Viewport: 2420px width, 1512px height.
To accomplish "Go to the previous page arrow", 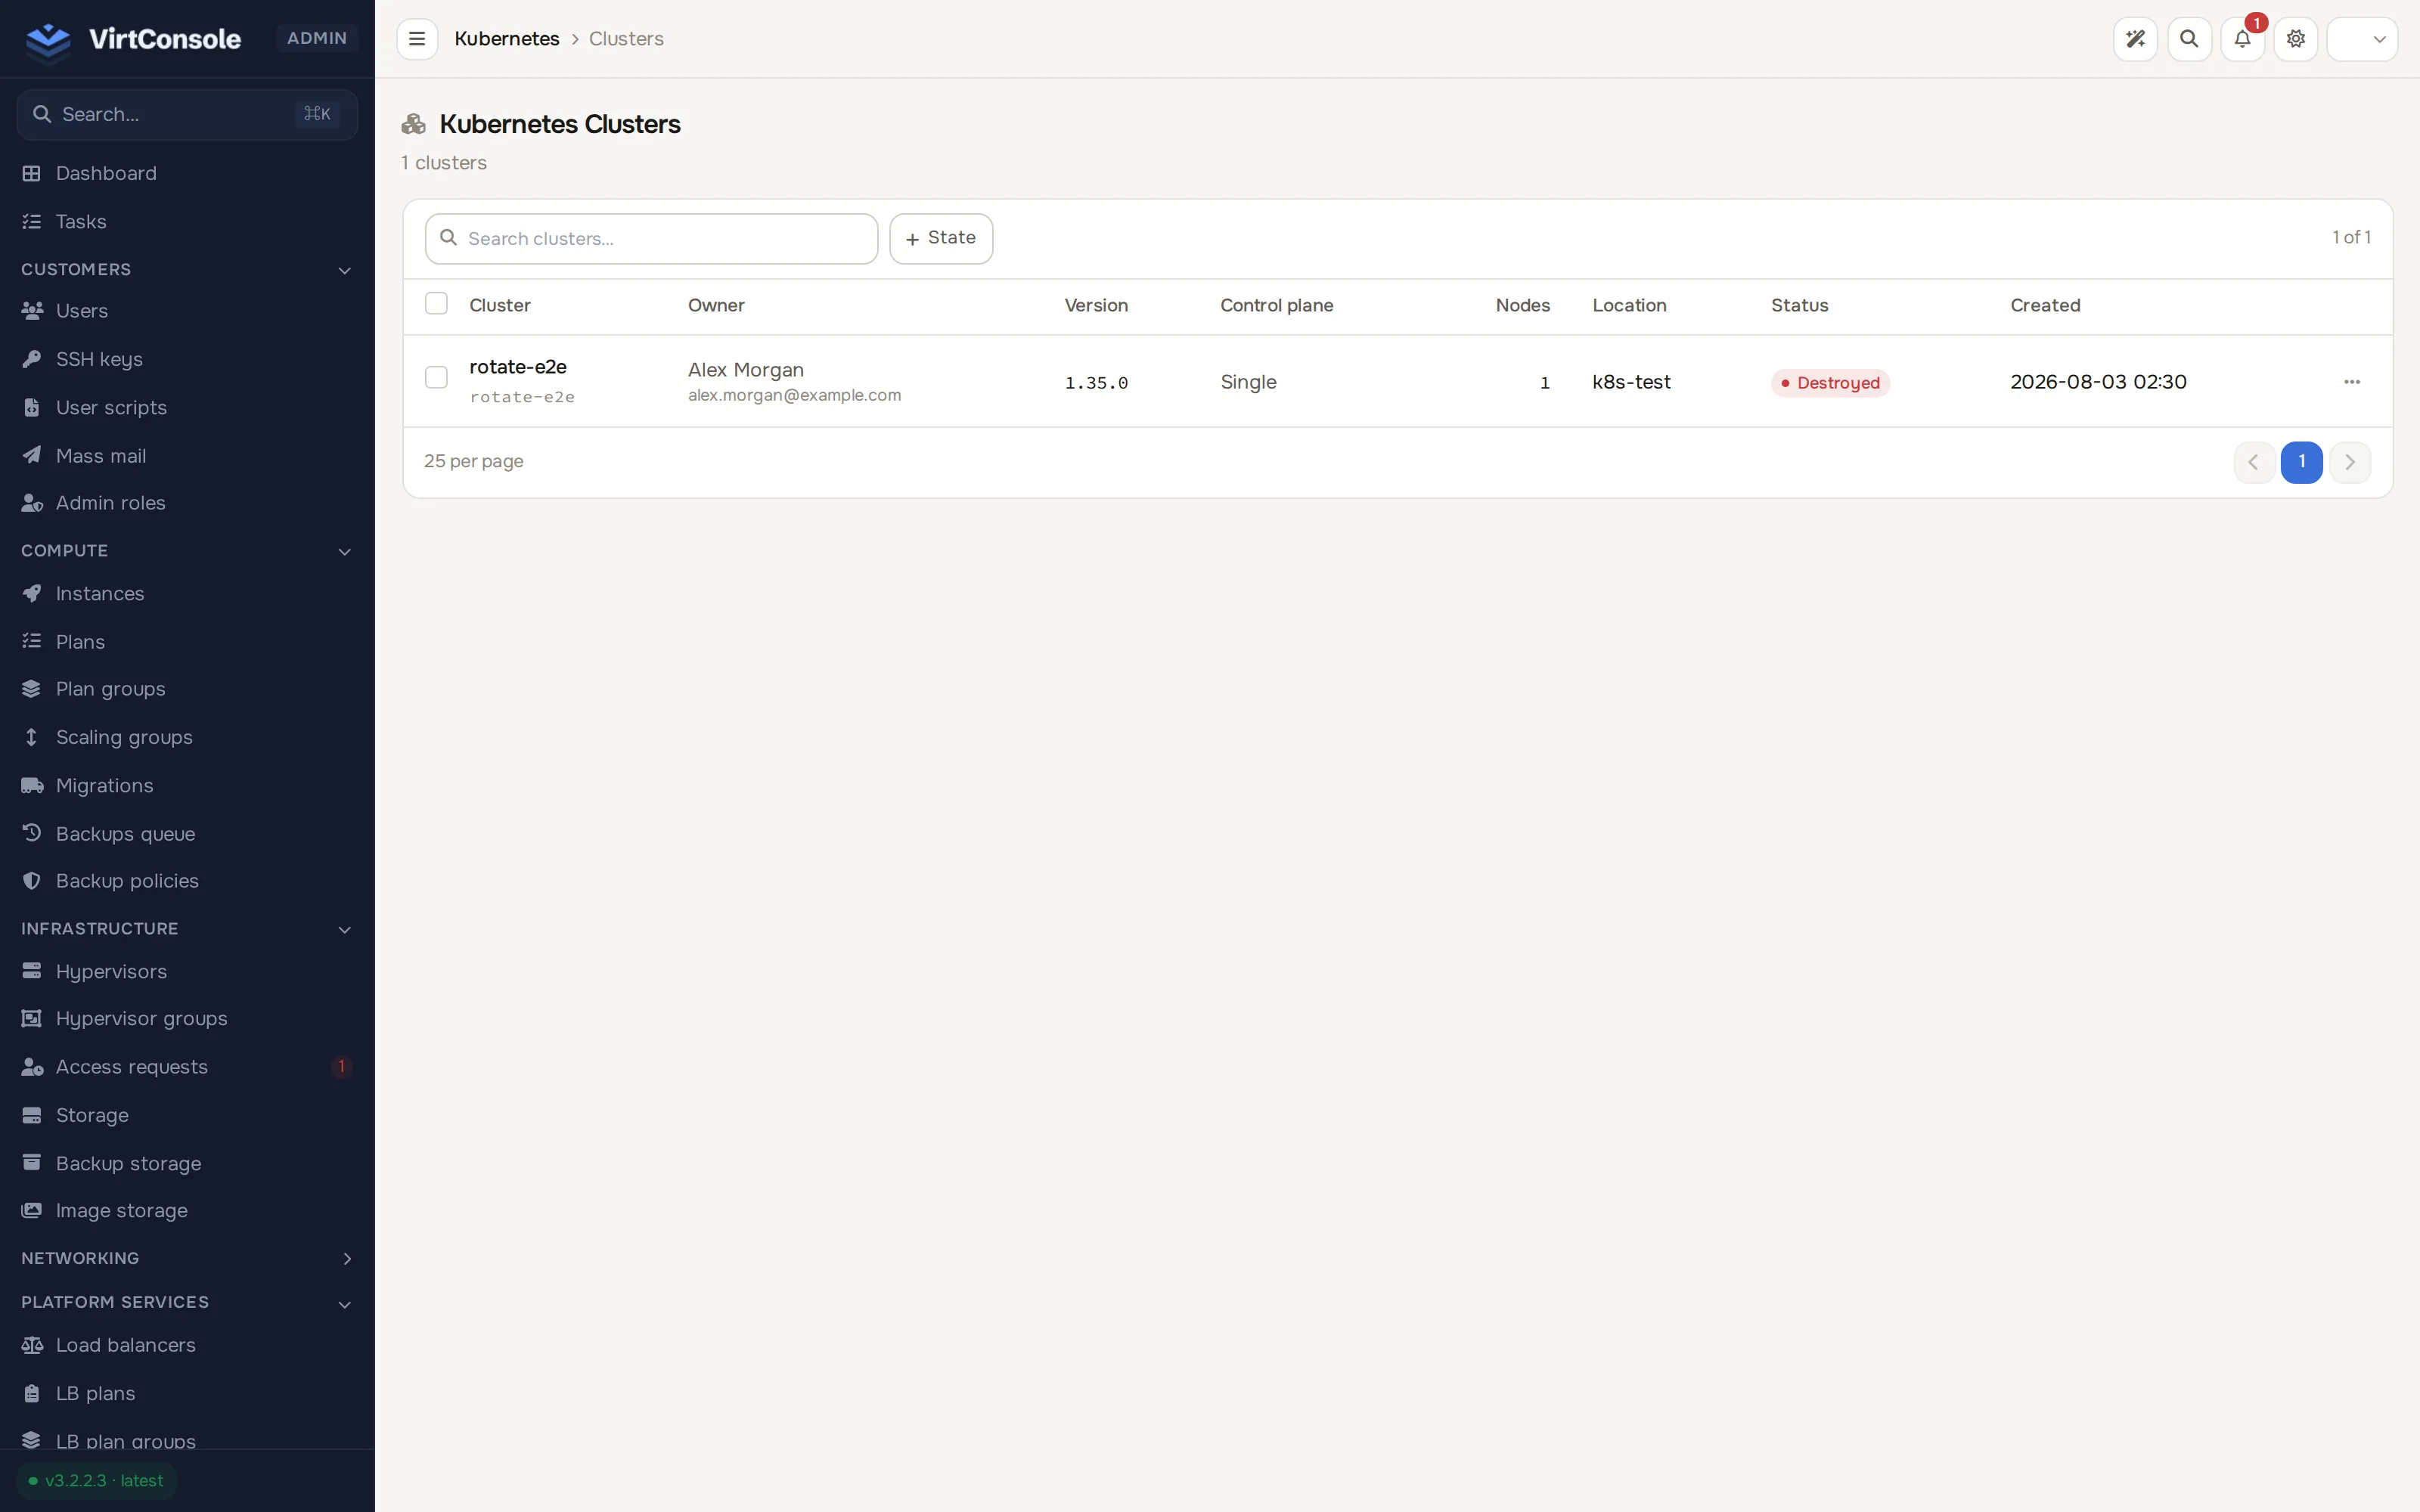I will (x=2254, y=462).
